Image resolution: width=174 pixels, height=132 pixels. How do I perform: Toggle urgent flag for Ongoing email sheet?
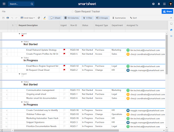[x=64, y=94]
